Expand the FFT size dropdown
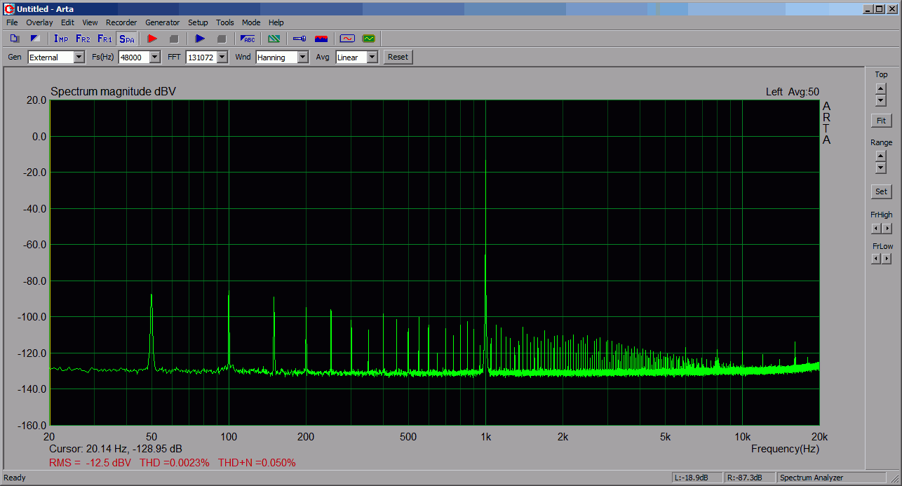 [222, 58]
